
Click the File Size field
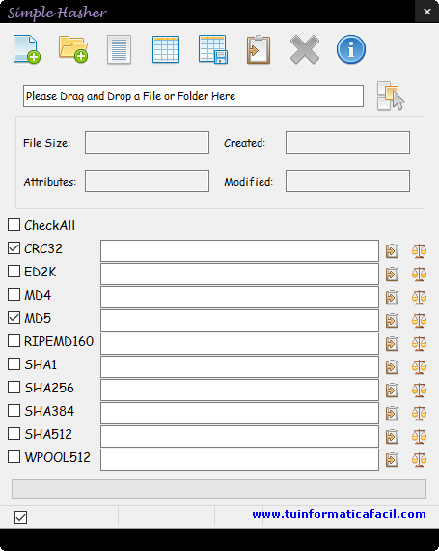pos(147,143)
